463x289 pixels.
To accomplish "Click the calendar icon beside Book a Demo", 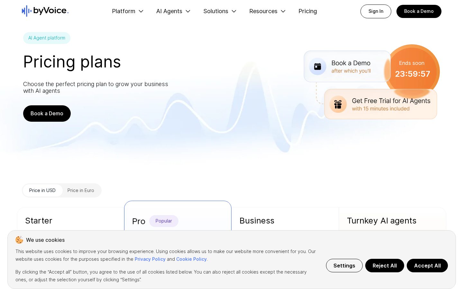I will 318,66.
